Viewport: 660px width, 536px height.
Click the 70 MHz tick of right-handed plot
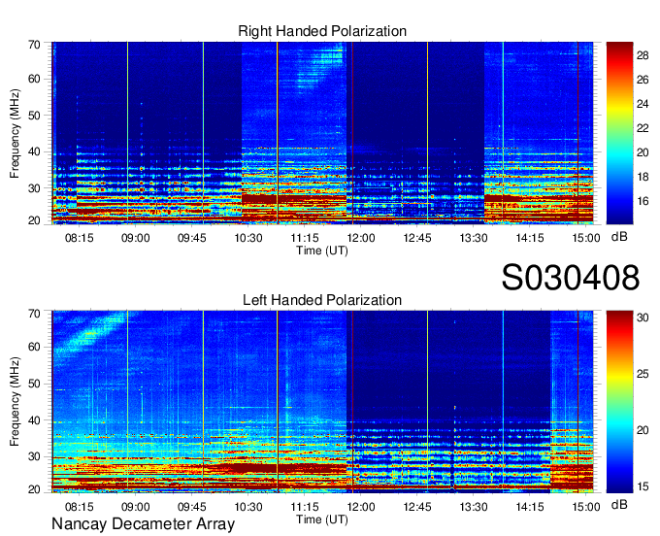[35, 45]
